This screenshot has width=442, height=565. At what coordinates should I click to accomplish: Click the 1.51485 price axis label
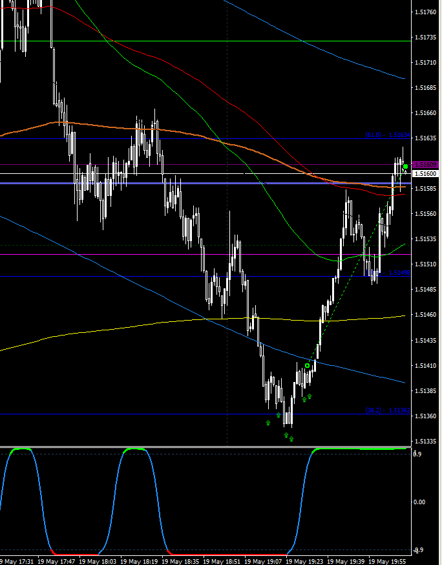point(425,290)
